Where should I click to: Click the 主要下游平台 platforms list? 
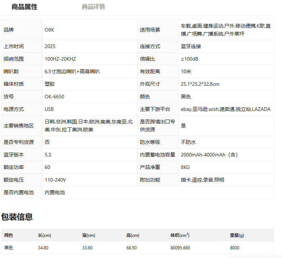point(225,109)
